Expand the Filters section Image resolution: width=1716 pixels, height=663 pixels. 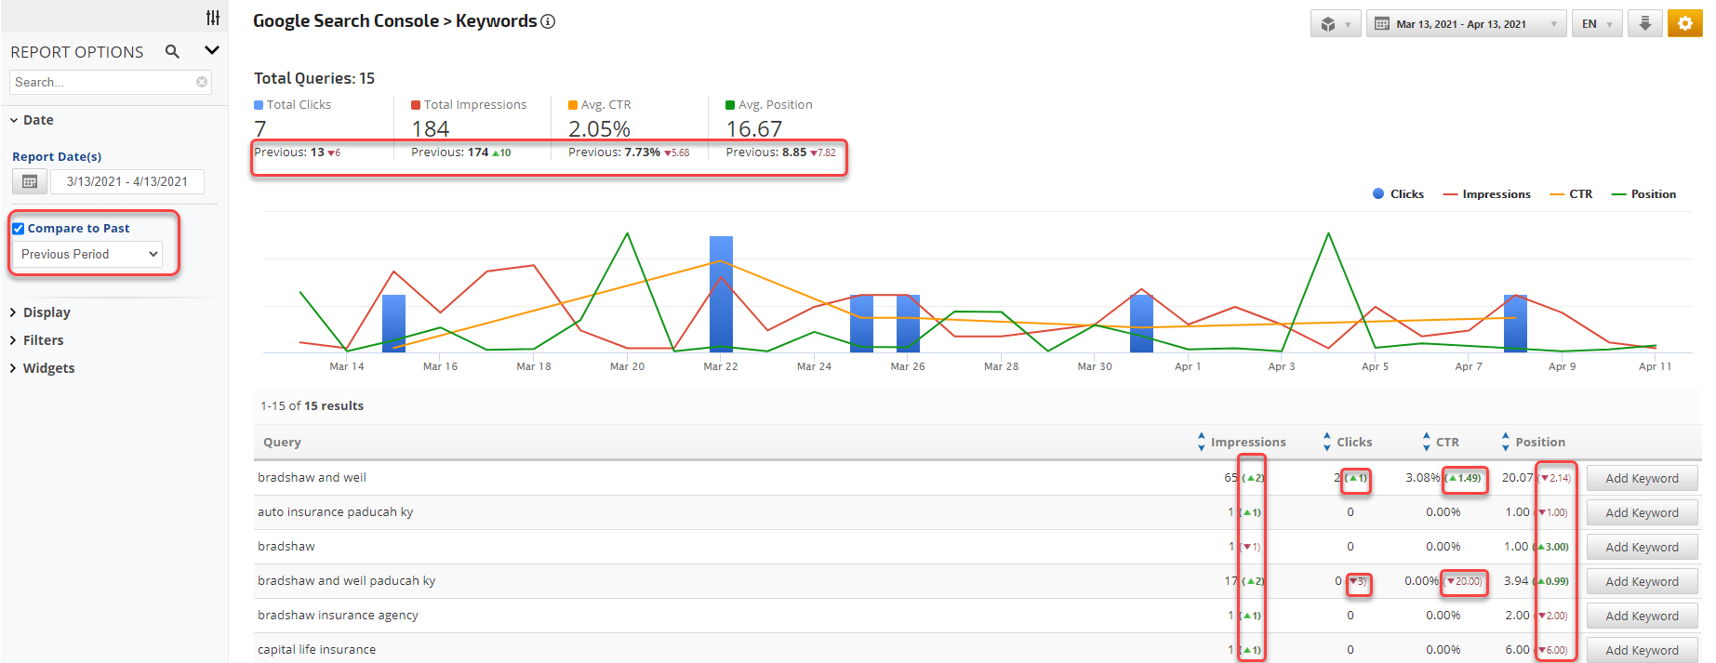(x=43, y=340)
